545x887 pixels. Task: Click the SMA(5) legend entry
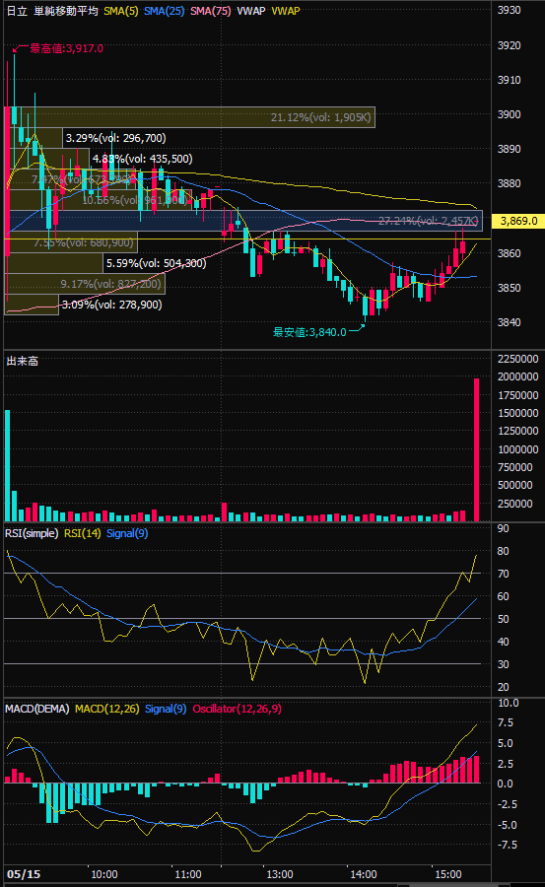click(x=120, y=11)
